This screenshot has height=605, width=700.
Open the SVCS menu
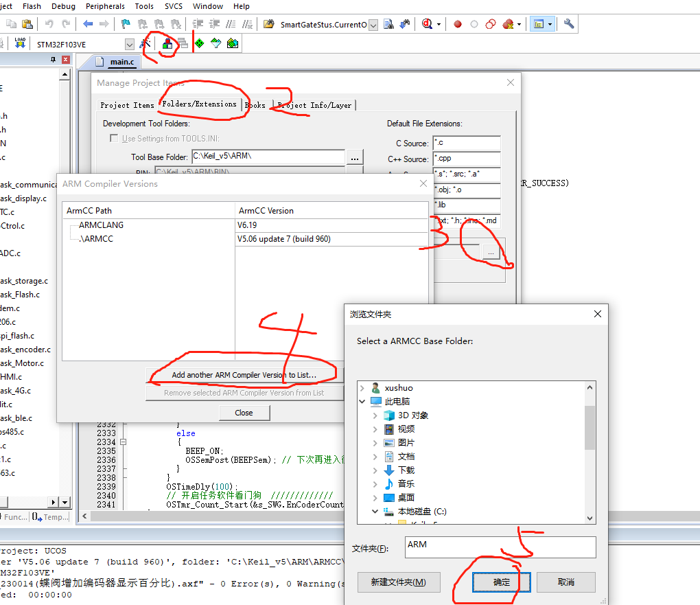tap(173, 6)
